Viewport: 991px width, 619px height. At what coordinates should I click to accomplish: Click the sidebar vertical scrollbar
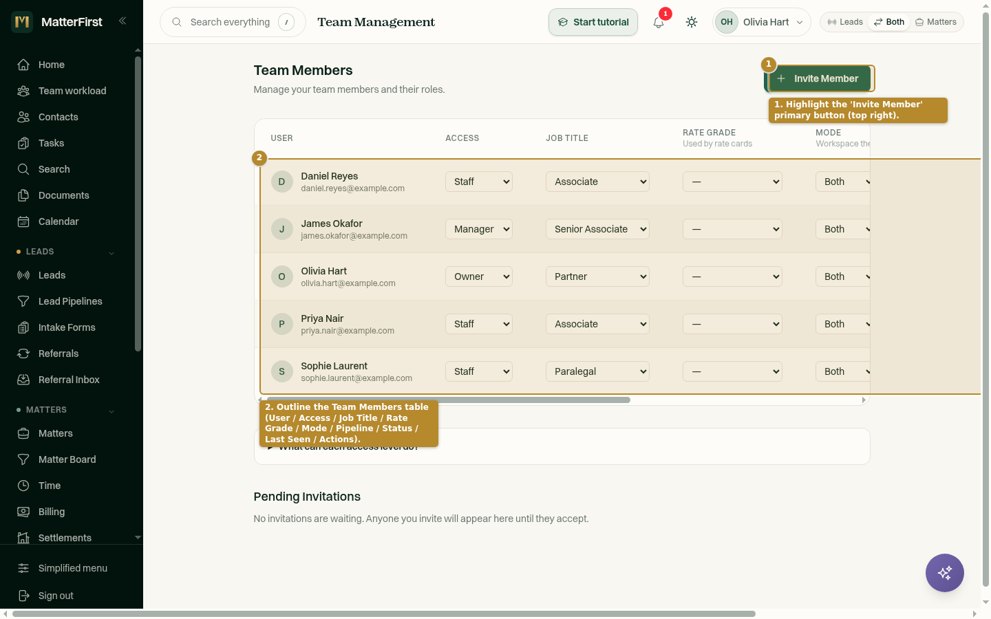click(x=138, y=204)
